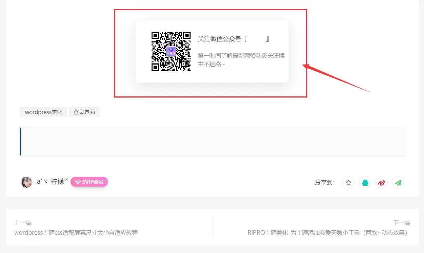This screenshot has height=253, width=424.
Task: Open the wordpress美化 tag
Action: pyautogui.click(x=43, y=112)
